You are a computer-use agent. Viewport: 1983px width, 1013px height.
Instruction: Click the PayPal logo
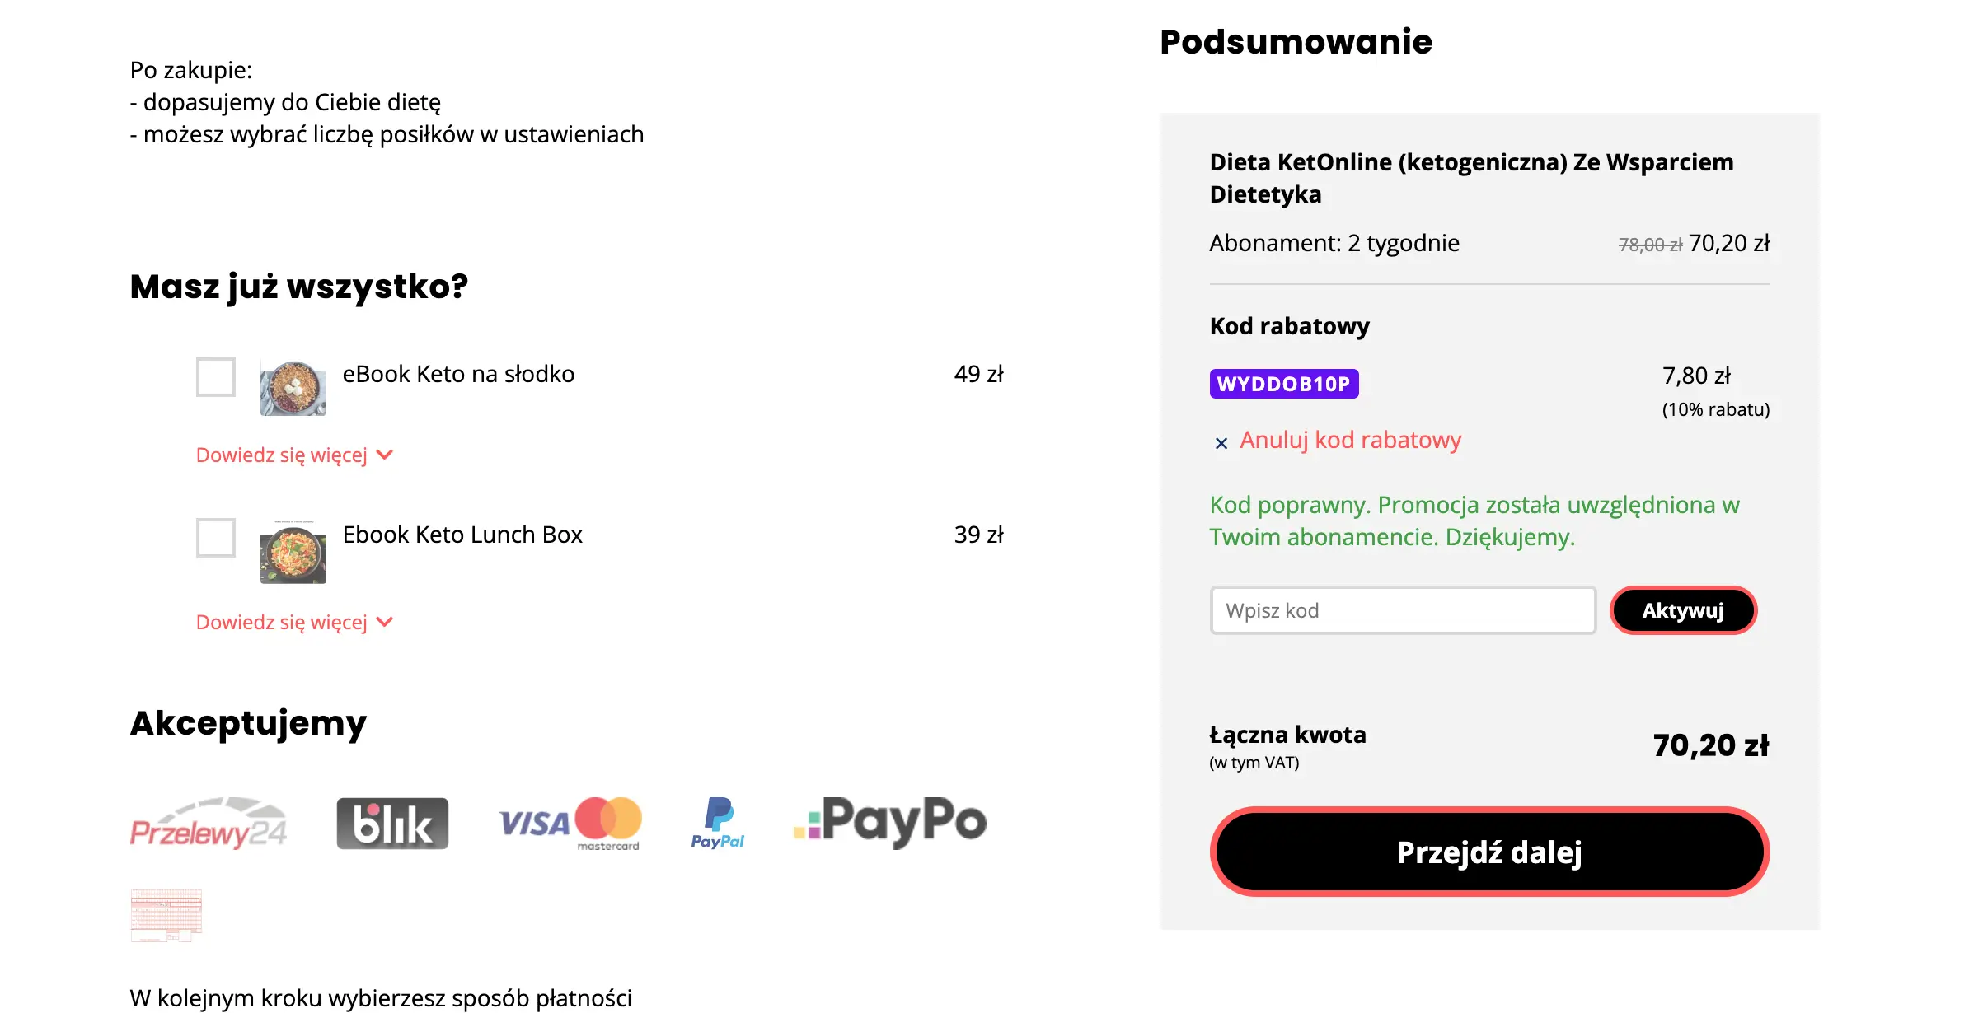click(x=718, y=823)
